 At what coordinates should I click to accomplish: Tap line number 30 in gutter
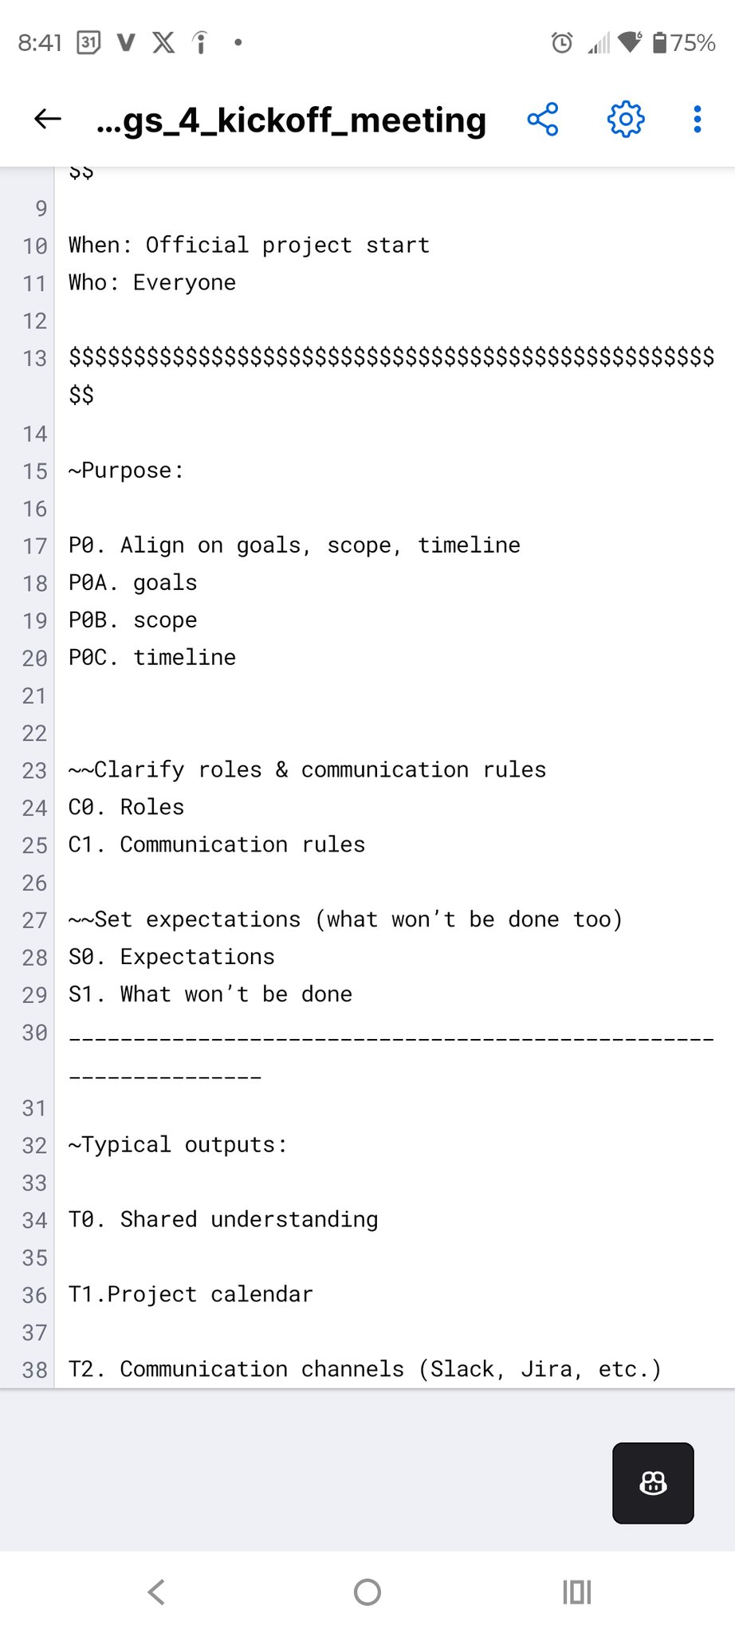[x=34, y=1033]
